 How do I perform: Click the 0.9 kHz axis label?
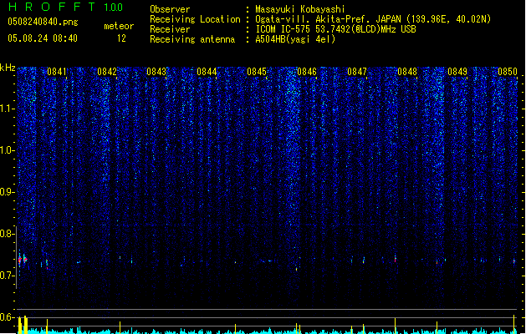[7, 192]
